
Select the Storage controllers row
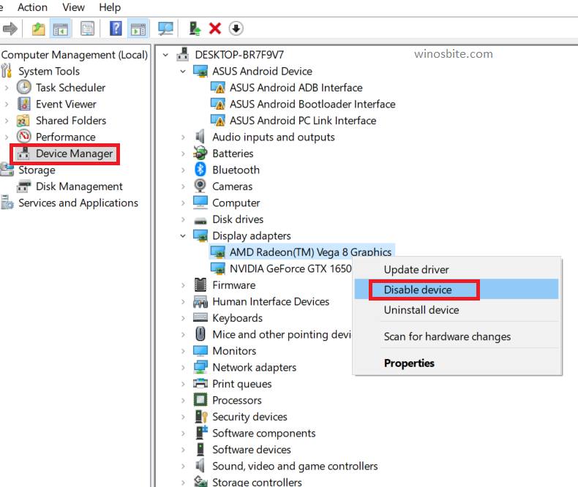coord(257,482)
